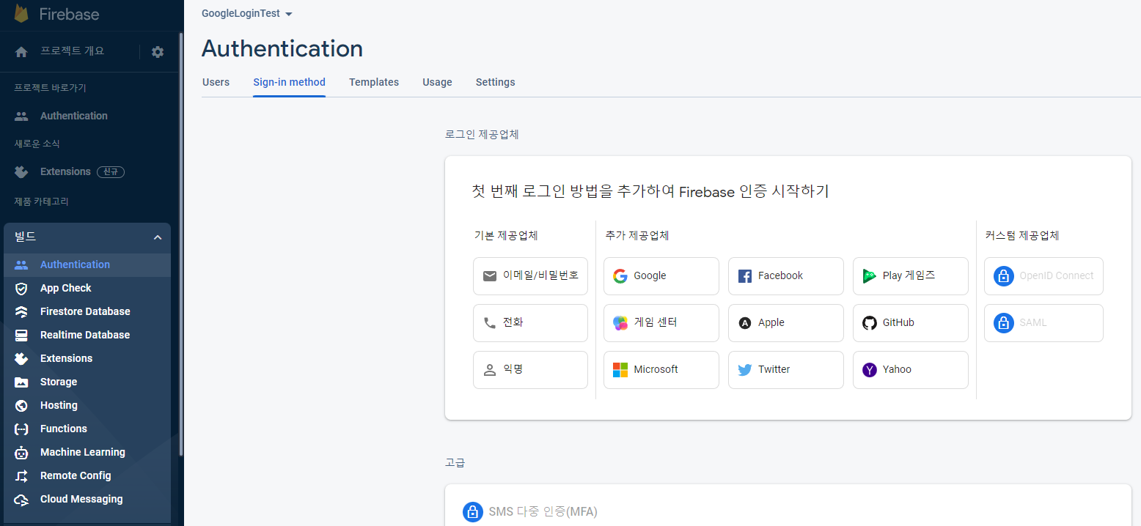Viewport: 1141px width, 526px height.
Task: Click the Remote Config arrows icon
Action: coord(21,476)
